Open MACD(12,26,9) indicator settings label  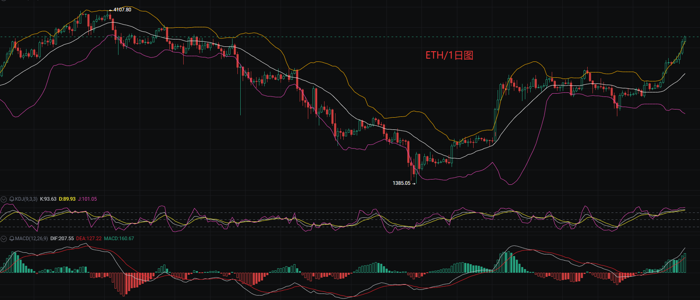click(x=31, y=239)
